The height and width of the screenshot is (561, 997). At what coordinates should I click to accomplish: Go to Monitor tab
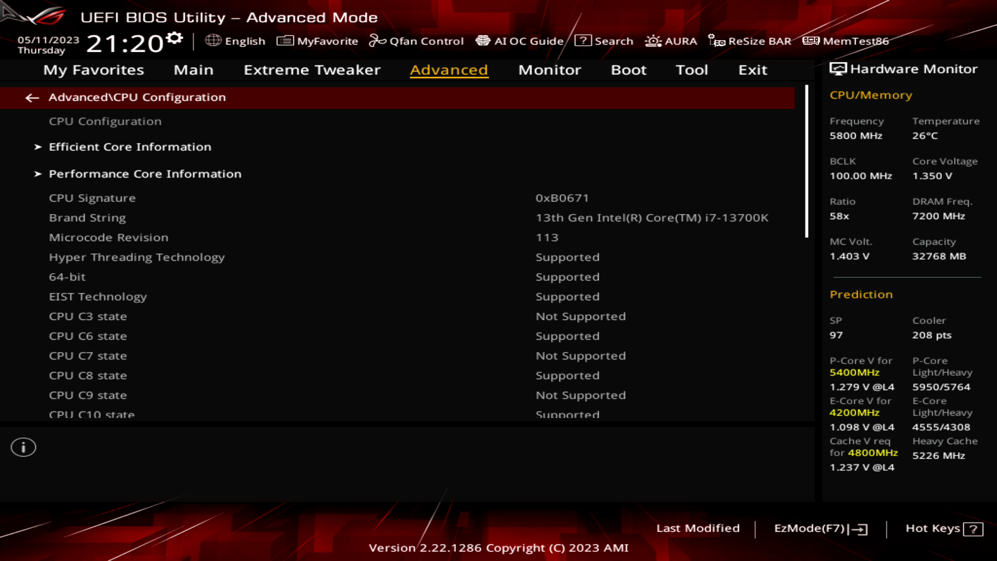[549, 70]
